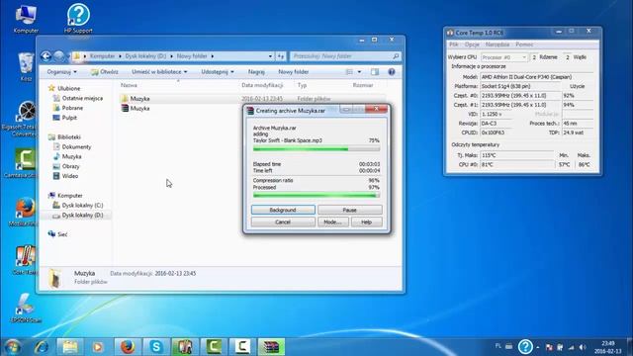Cancel the archive creation

283,222
